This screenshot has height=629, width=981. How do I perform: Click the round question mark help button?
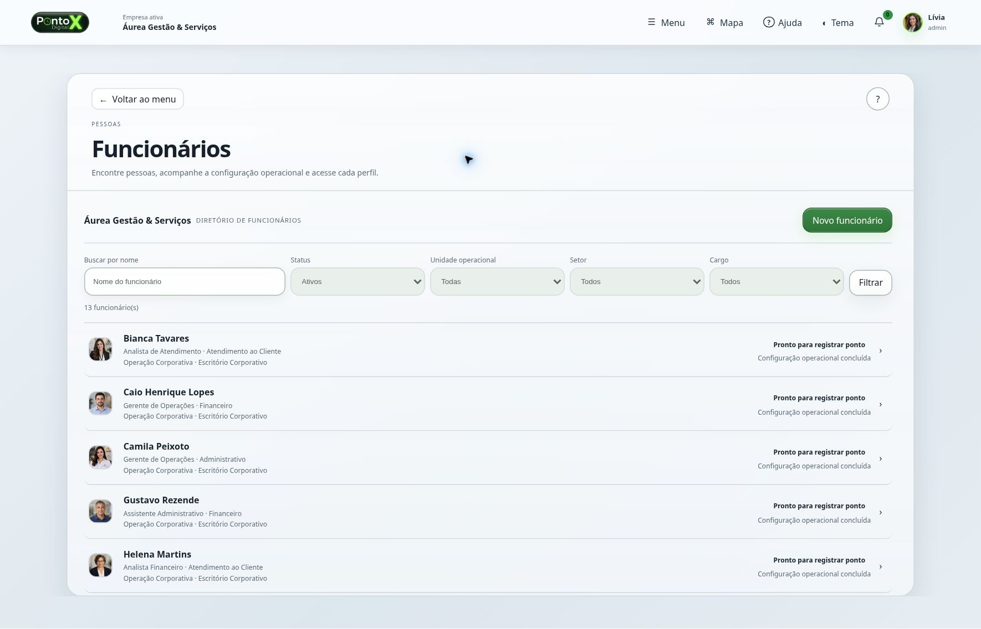pyautogui.click(x=877, y=99)
